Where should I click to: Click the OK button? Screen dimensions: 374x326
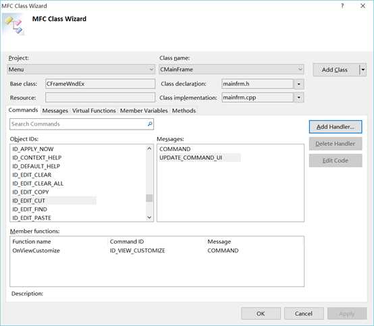(261, 313)
